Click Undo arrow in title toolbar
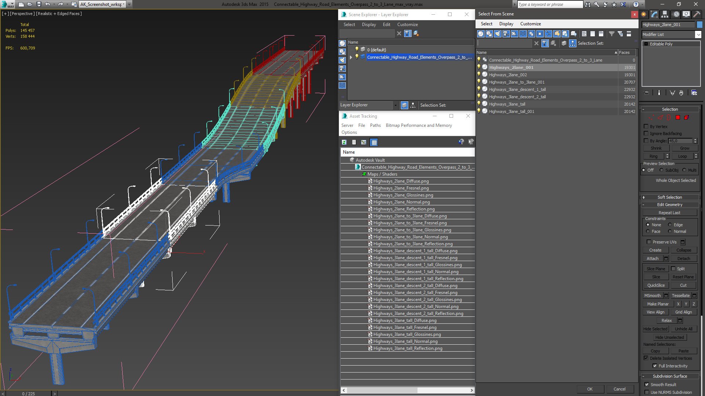The width and height of the screenshot is (705, 396). tap(47, 4)
